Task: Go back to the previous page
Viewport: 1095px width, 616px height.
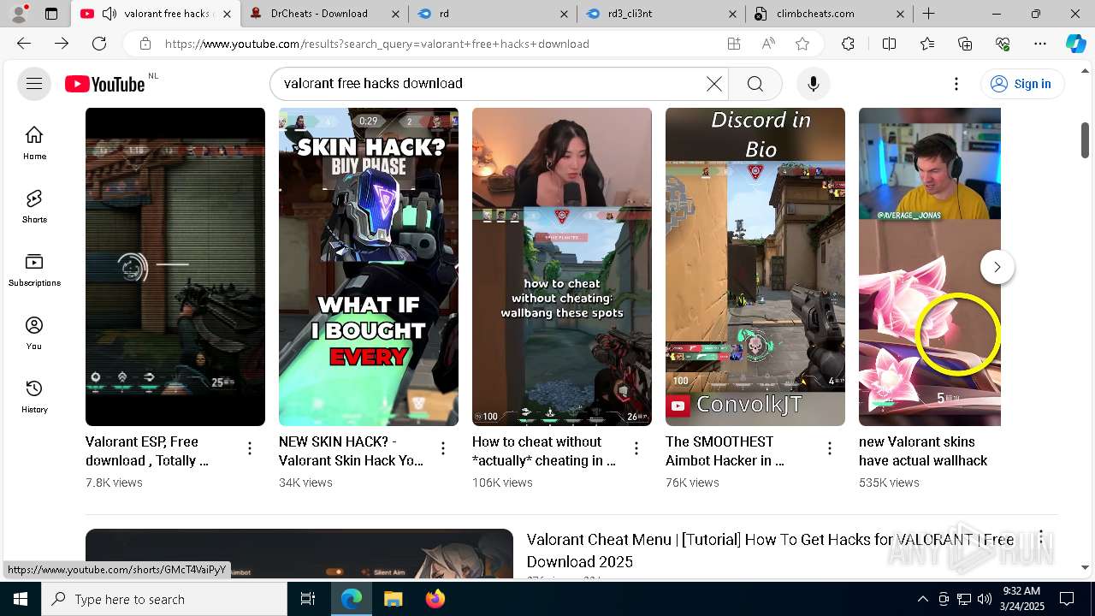Action: [x=24, y=44]
